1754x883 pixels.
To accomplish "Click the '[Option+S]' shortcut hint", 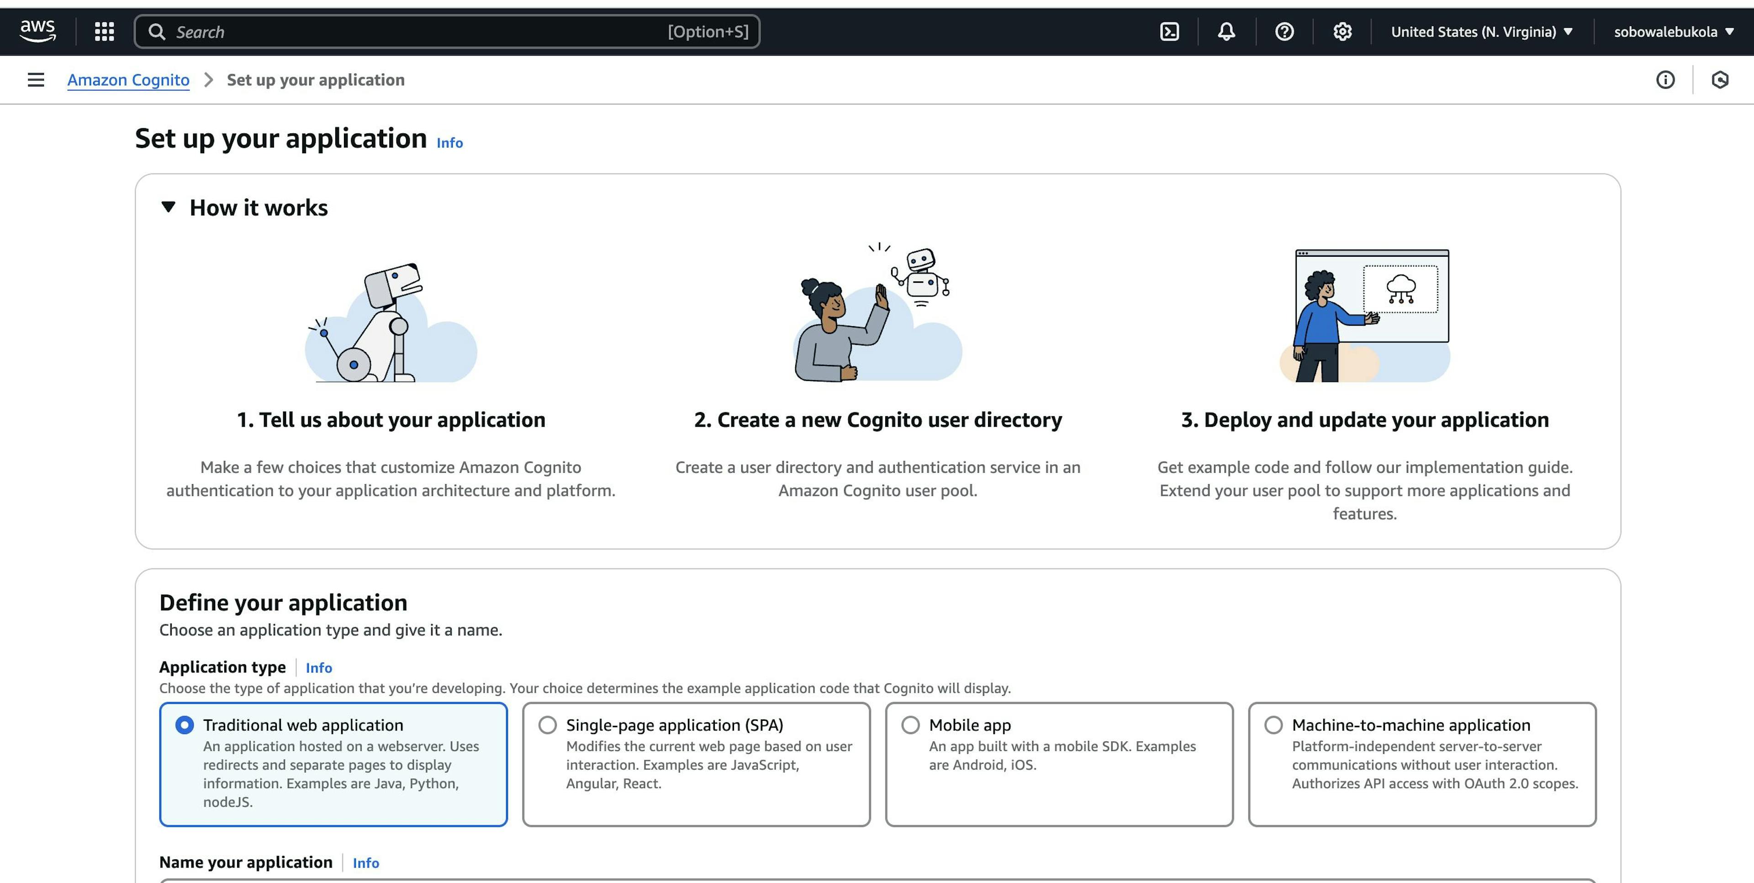I will click(708, 32).
